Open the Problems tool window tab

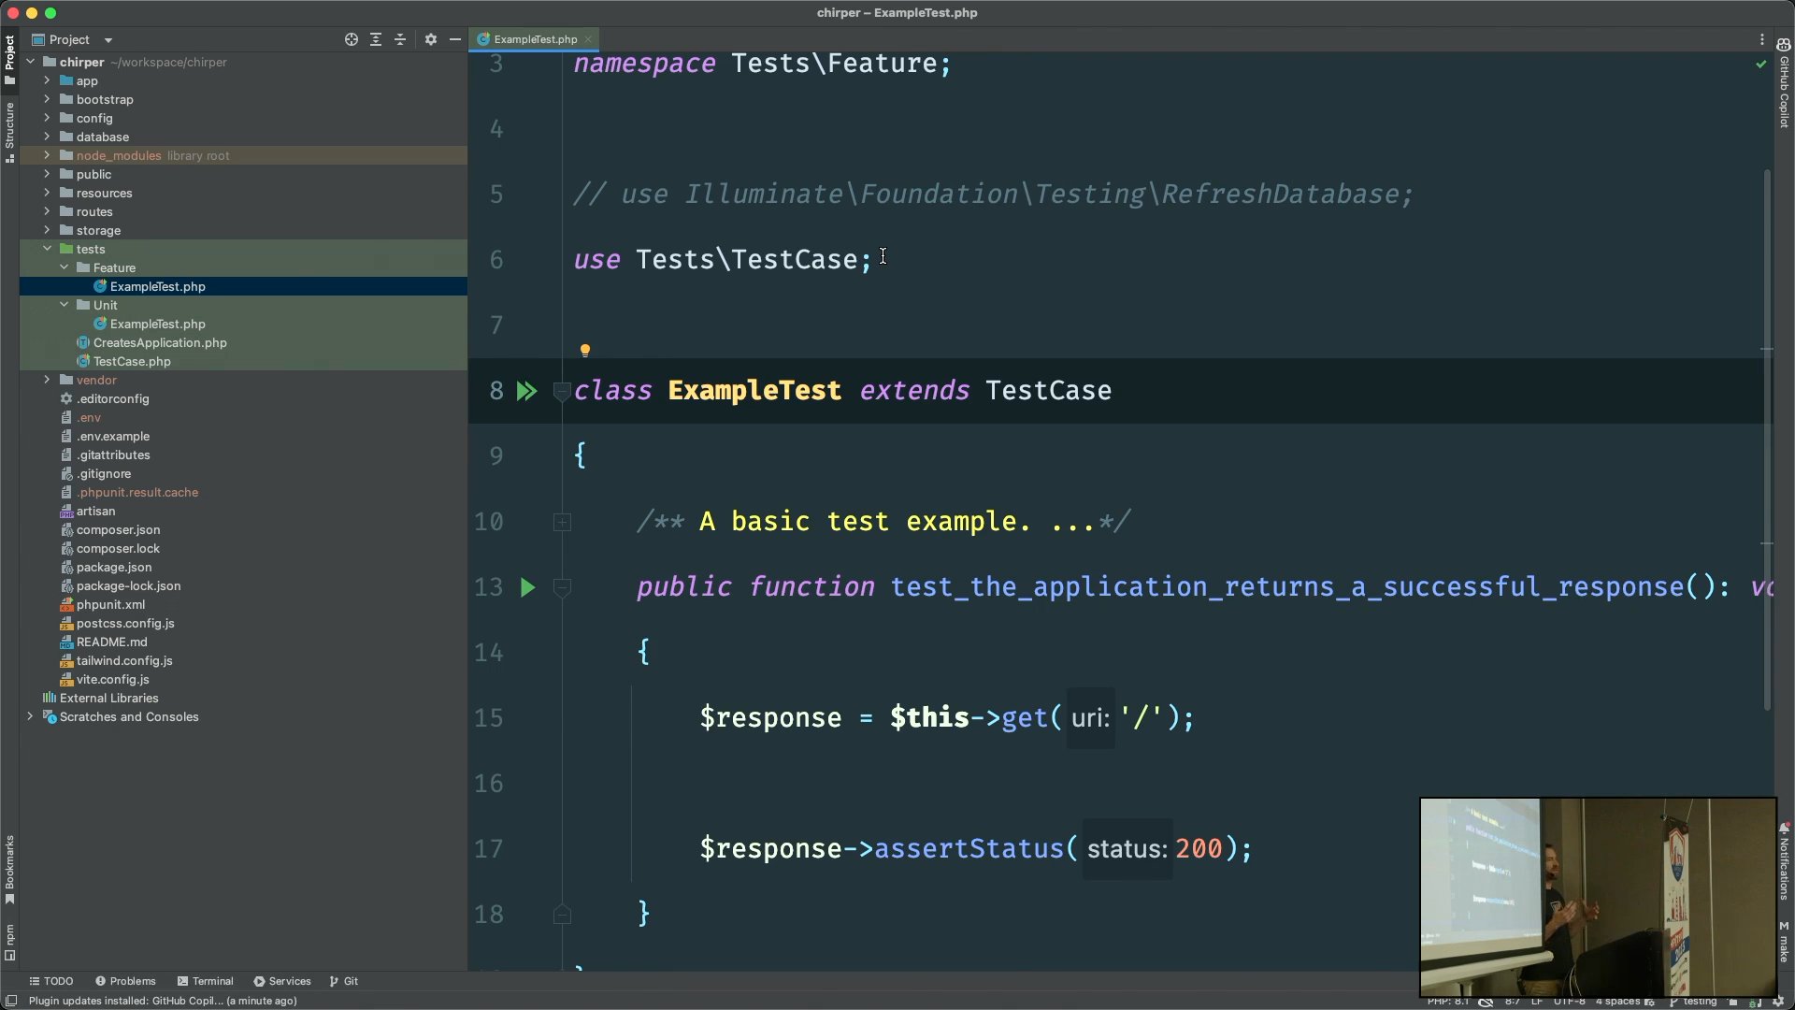click(x=126, y=981)
